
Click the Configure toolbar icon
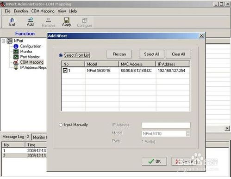(85, 22)
